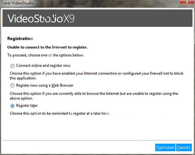The height and width of the screenshot is (155, 195).
Task: Click 'To proceed, choose one of the options below:'
Action: 45,55
